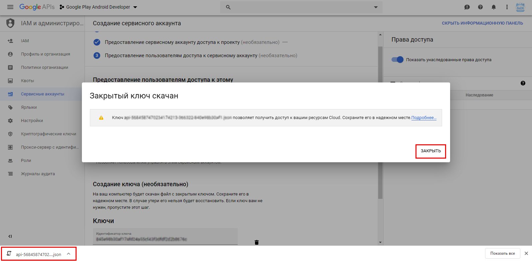Click the Наследование column header
532x261 pixels.
tap(479, 95)
